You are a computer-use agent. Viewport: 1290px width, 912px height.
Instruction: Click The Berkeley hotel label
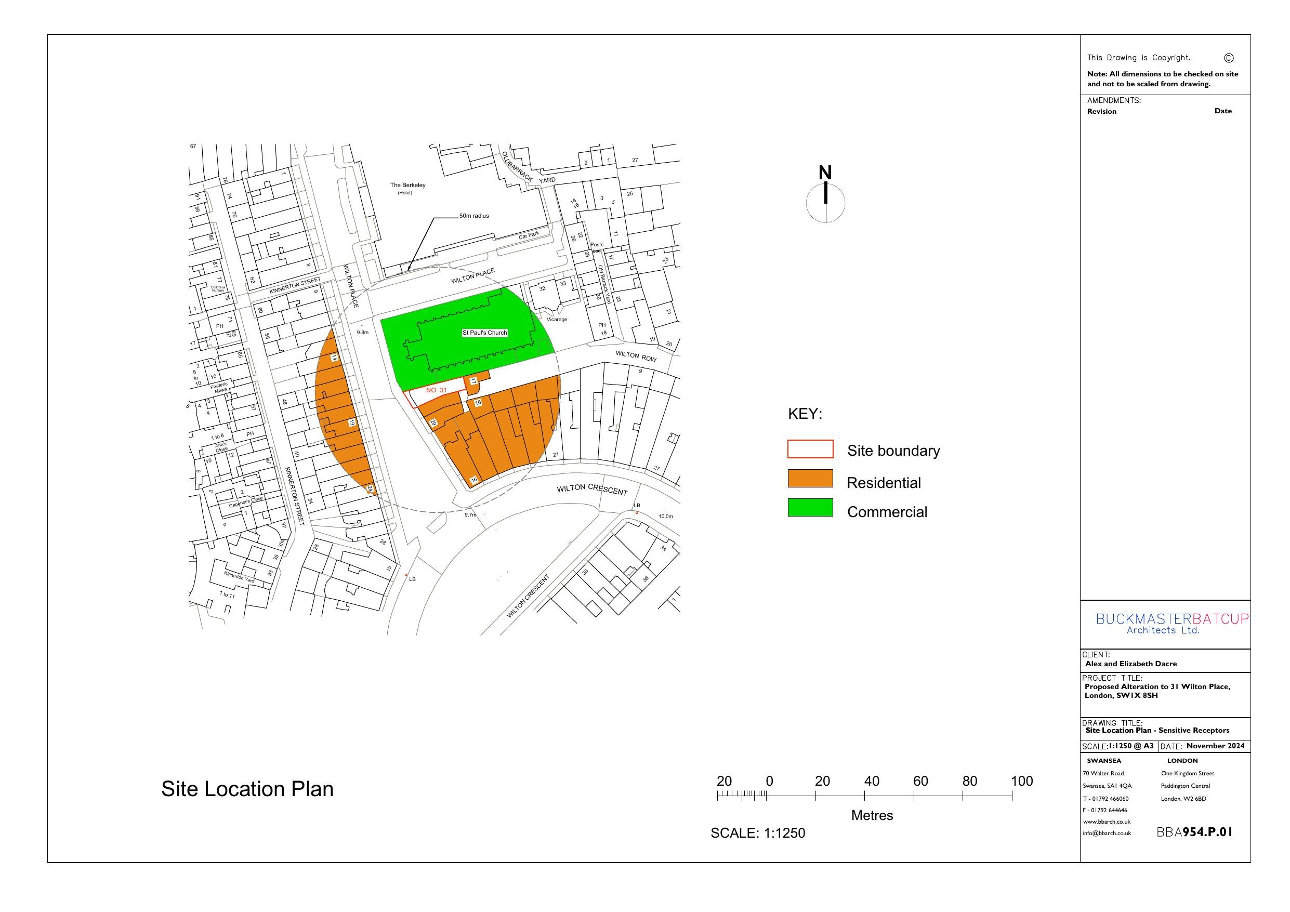tap(407, 186)
